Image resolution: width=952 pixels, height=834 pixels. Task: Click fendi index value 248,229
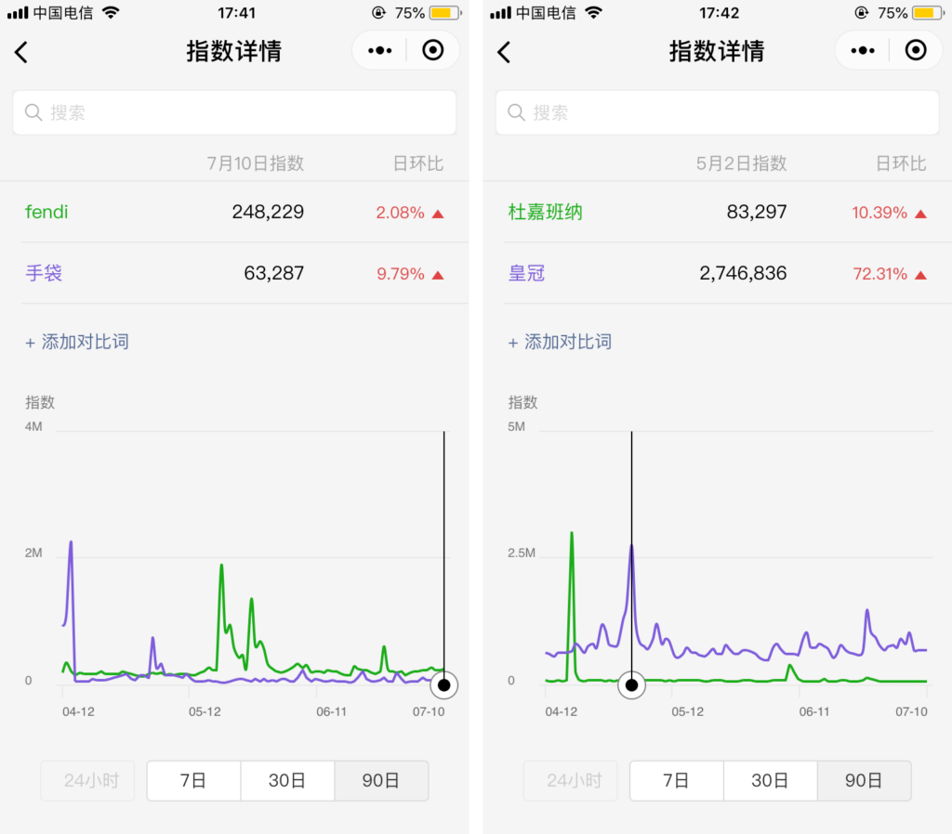(x=268, y=212)
